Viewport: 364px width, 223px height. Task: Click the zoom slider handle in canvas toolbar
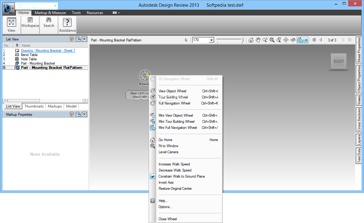click(243, 40)
